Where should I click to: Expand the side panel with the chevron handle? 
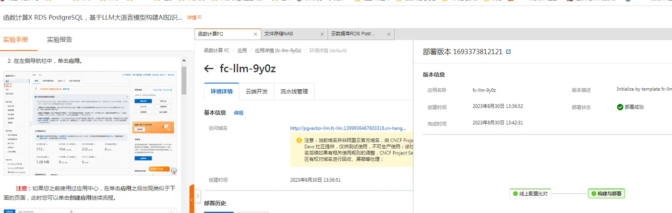click(x=198, y=196)
